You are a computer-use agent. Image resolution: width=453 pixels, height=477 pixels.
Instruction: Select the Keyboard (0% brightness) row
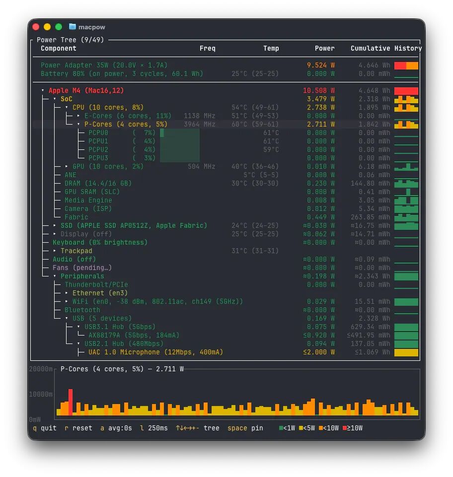pyautogui.click(x=226, y=242)
